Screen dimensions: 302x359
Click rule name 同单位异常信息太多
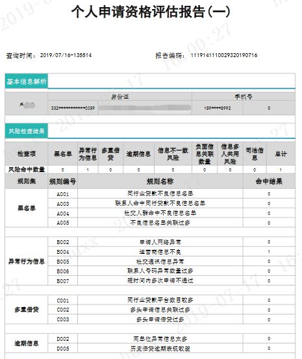160,339
